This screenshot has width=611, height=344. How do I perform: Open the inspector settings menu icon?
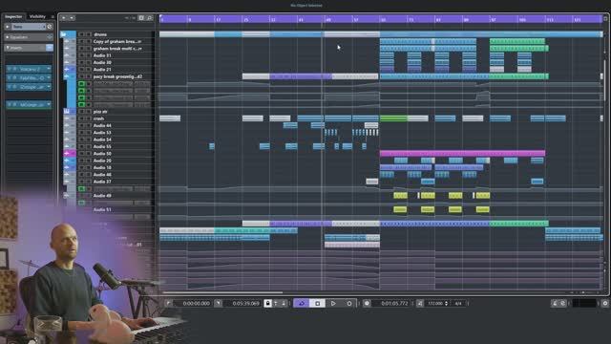point(53,16)
